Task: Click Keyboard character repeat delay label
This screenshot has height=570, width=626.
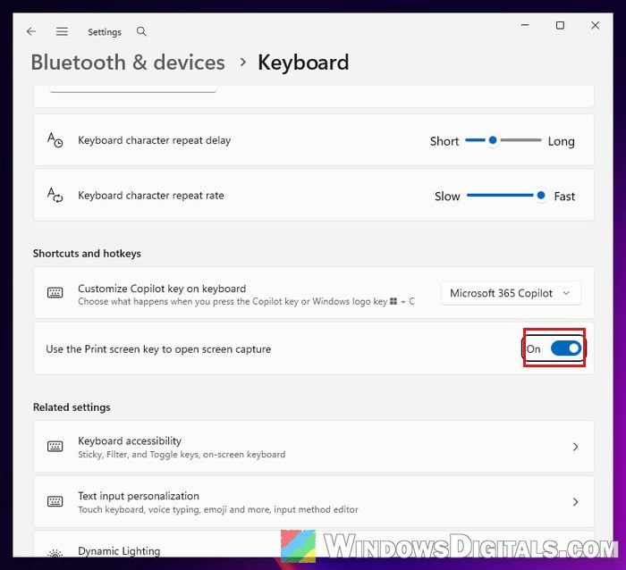Action: pos(154,140)
